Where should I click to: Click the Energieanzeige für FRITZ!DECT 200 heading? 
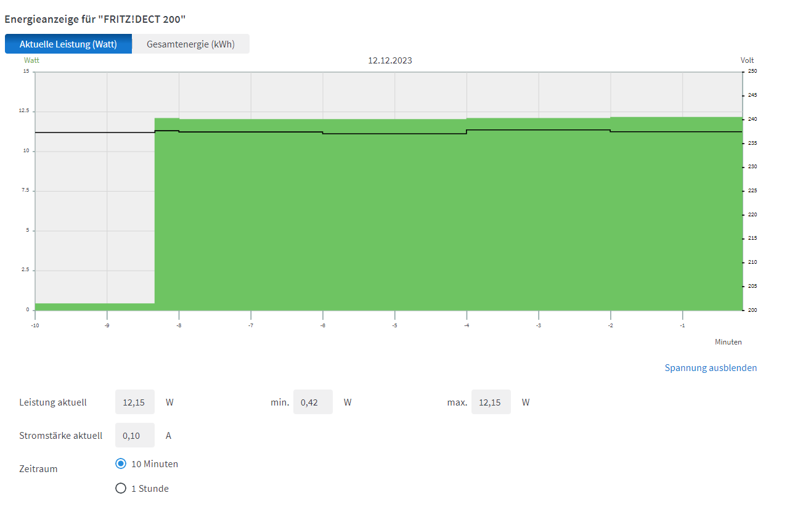click(95, 19)
